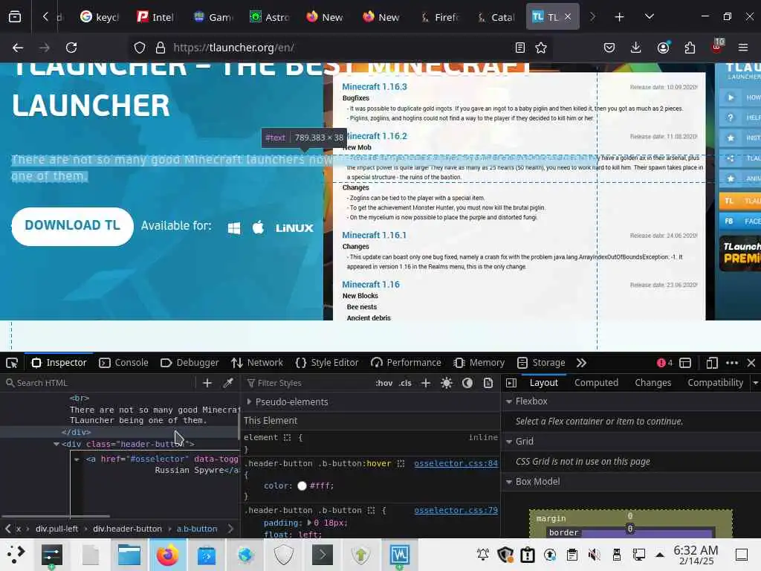This screenshot has height=571, width=761.
Task: Open the Firefox account icon
Action: click(663, 48)
